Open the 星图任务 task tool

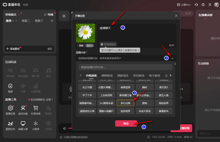pyautogui.click(x=10, y=126)
